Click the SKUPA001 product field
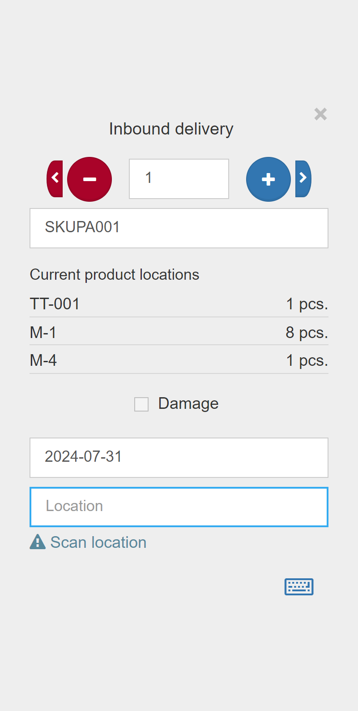 click(x=179, y=228)
